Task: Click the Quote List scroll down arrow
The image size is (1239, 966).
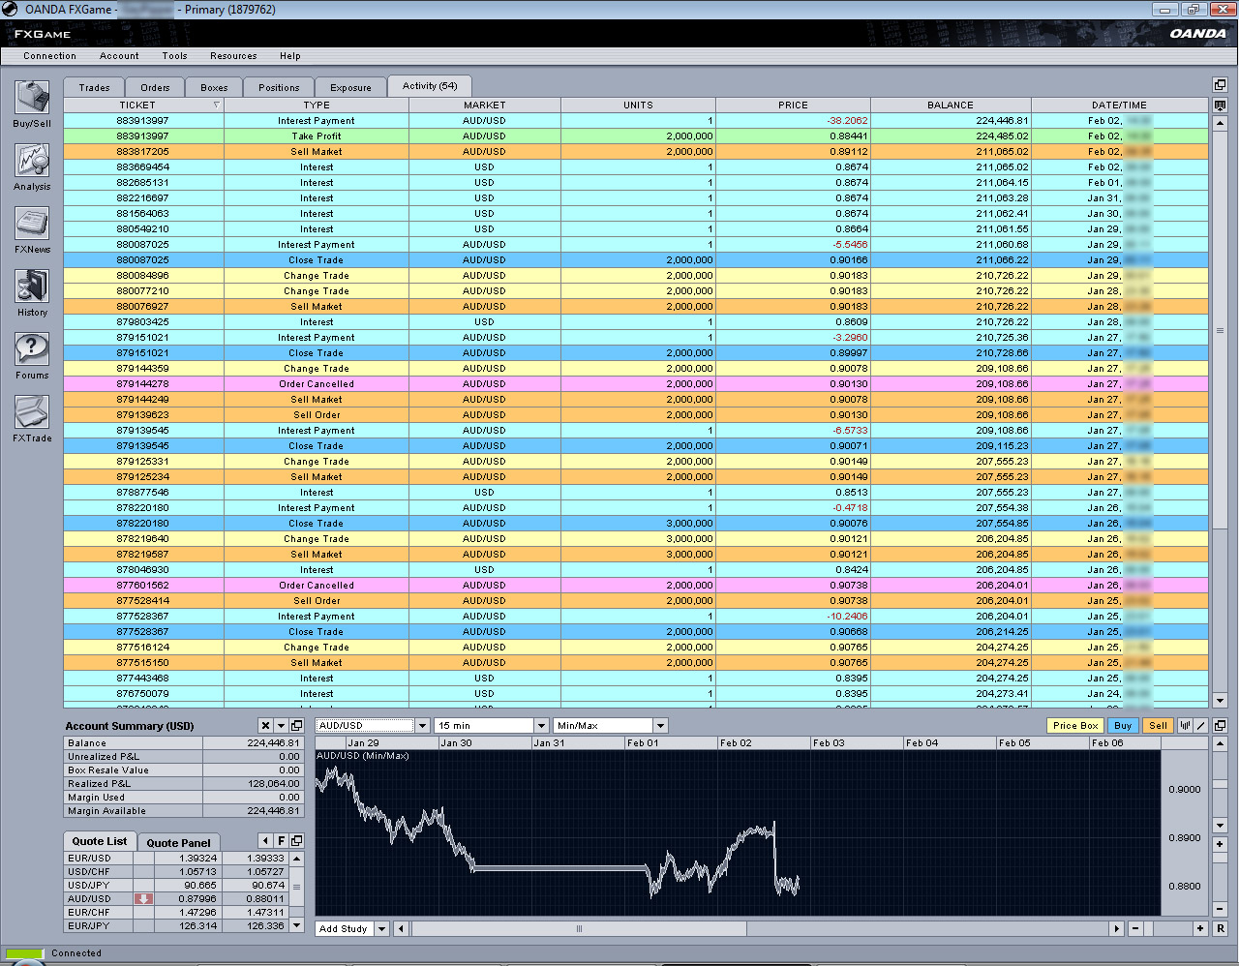Action: [x=296, y=925]
